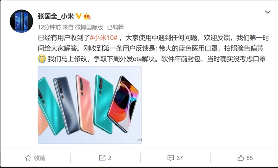Open the repost count showing 2
Screen dimensions: 278x168
tap(110, 158)
